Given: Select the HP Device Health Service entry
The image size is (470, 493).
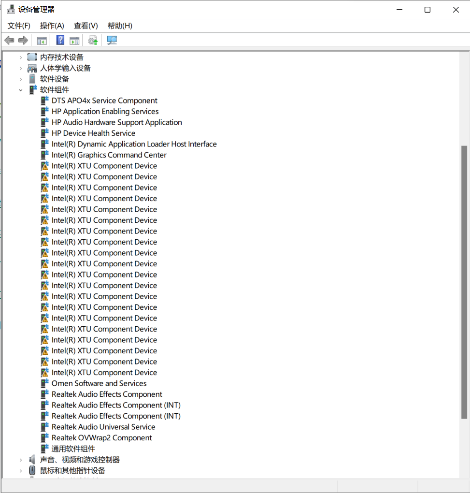Looking at the screenshot, I should click(x=92, y=133).
